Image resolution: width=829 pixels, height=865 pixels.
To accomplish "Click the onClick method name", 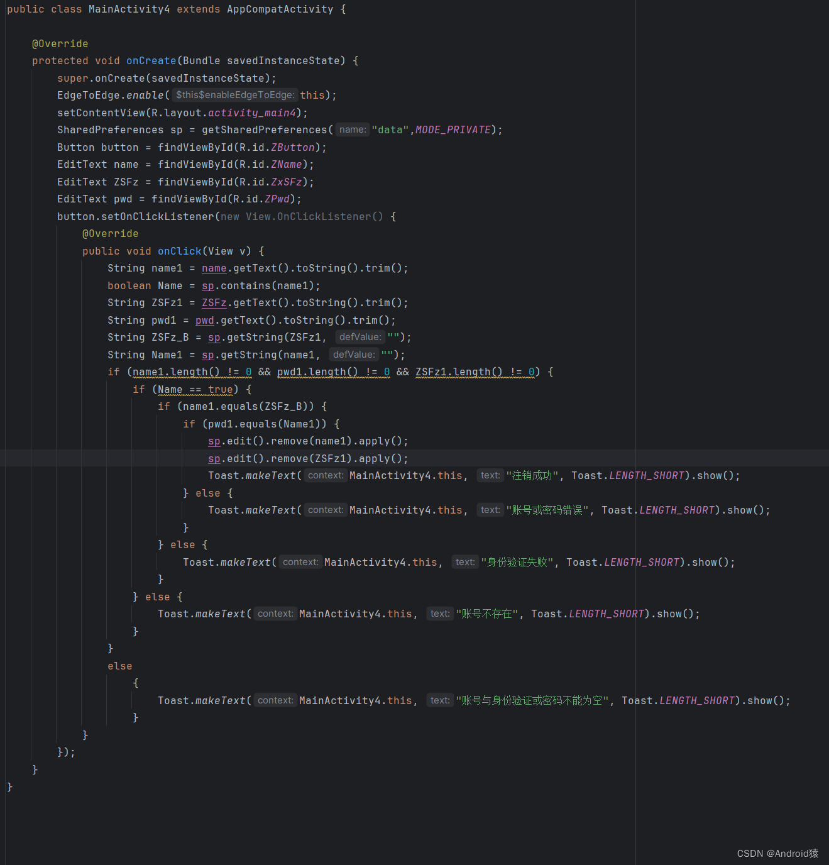I will [180, 251].
